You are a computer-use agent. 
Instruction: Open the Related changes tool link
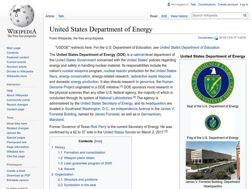[x=18, y=128]
